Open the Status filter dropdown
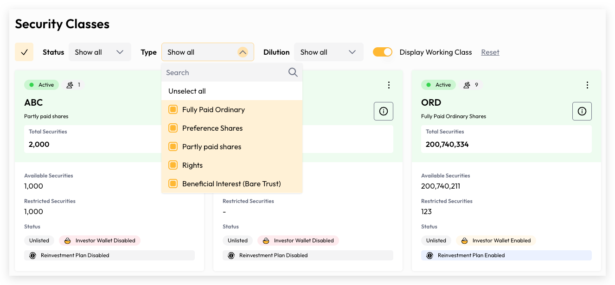Viewport: 615px width, 285px height. click(100, 52)
